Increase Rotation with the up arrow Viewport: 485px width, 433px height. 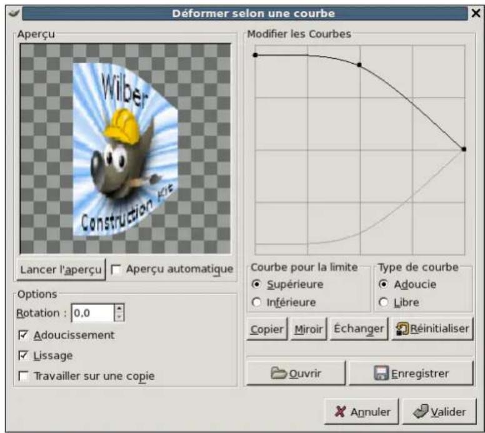tap(119, 309)
